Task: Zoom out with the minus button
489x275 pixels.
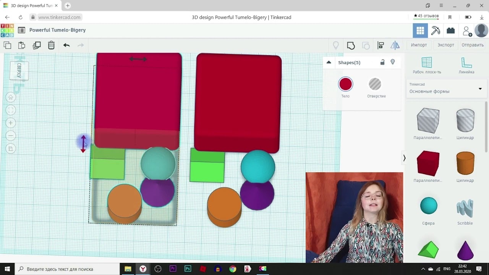Action: [x=11, y=135]
